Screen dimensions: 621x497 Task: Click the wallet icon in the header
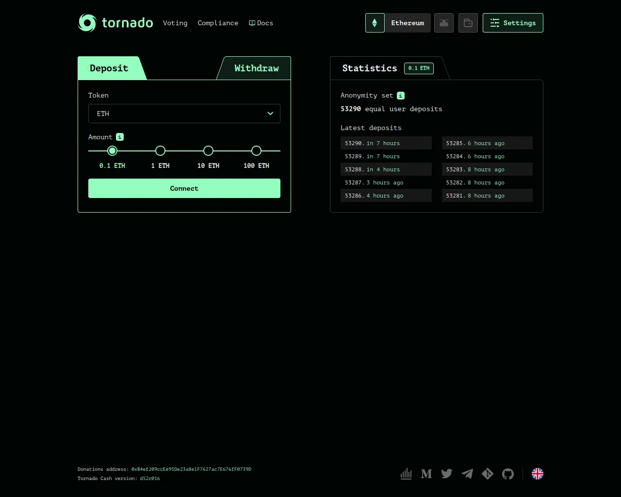point(468,23)
